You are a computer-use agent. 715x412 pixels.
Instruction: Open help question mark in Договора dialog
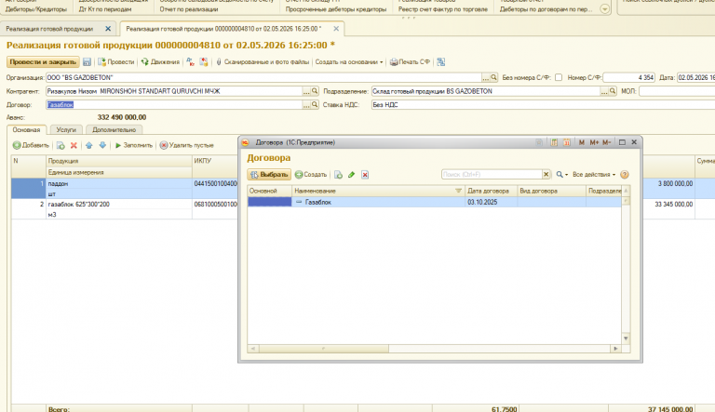pos(625,175)
